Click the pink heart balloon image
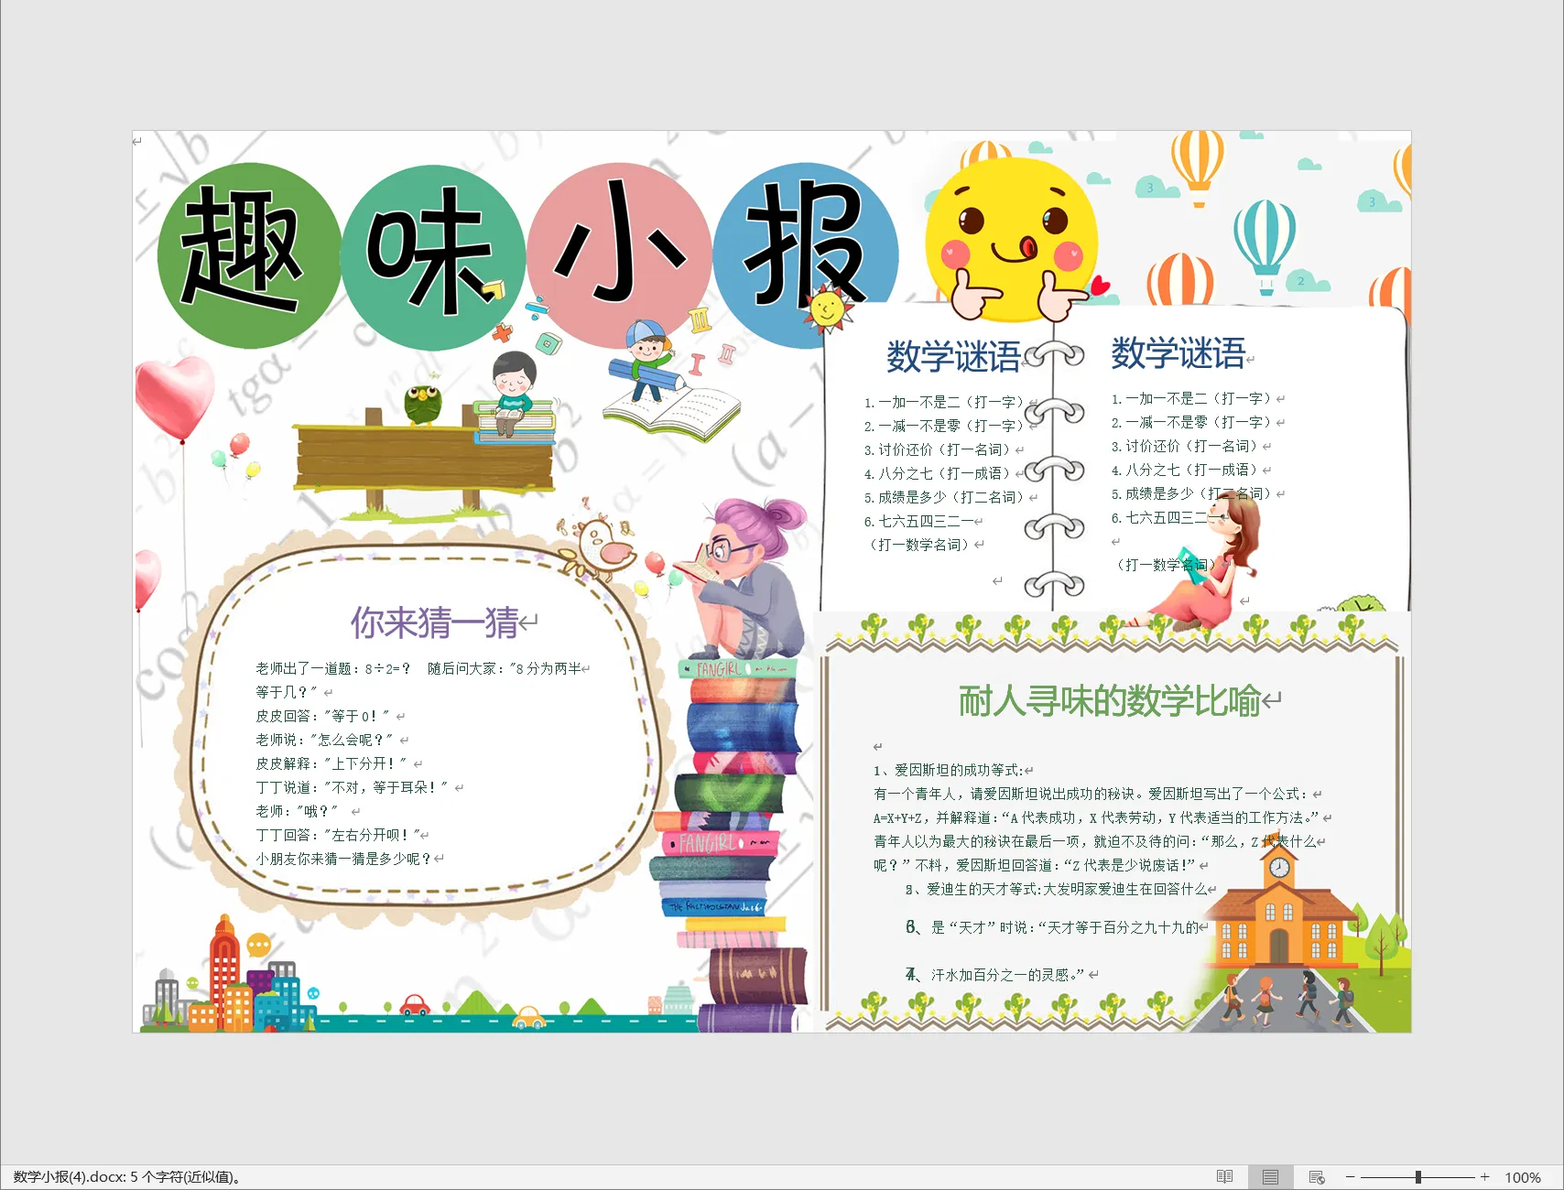 coord(174,395)
